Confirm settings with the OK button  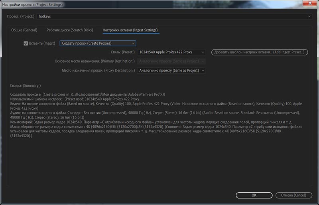(254, 195)
